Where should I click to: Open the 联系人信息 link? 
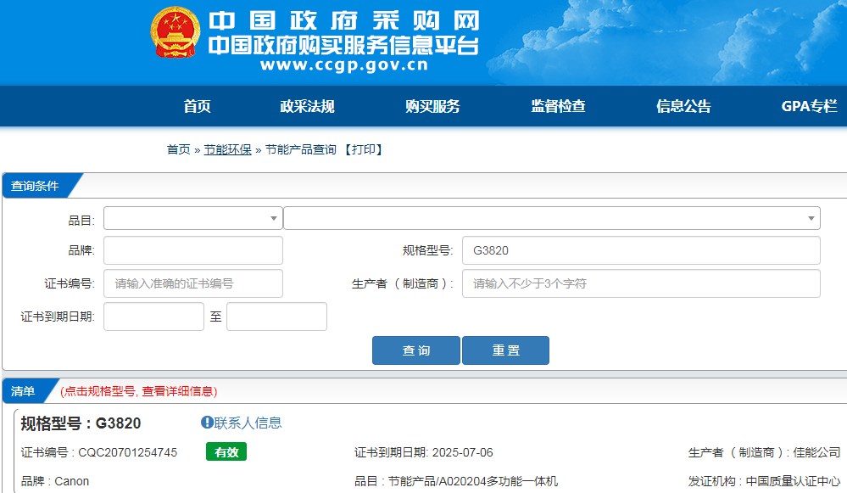(x=248, y=423)
